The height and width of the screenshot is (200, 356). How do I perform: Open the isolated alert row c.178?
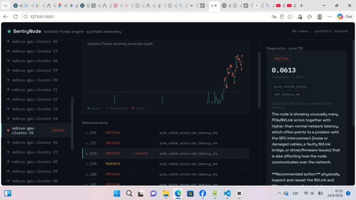pos(166,154)
